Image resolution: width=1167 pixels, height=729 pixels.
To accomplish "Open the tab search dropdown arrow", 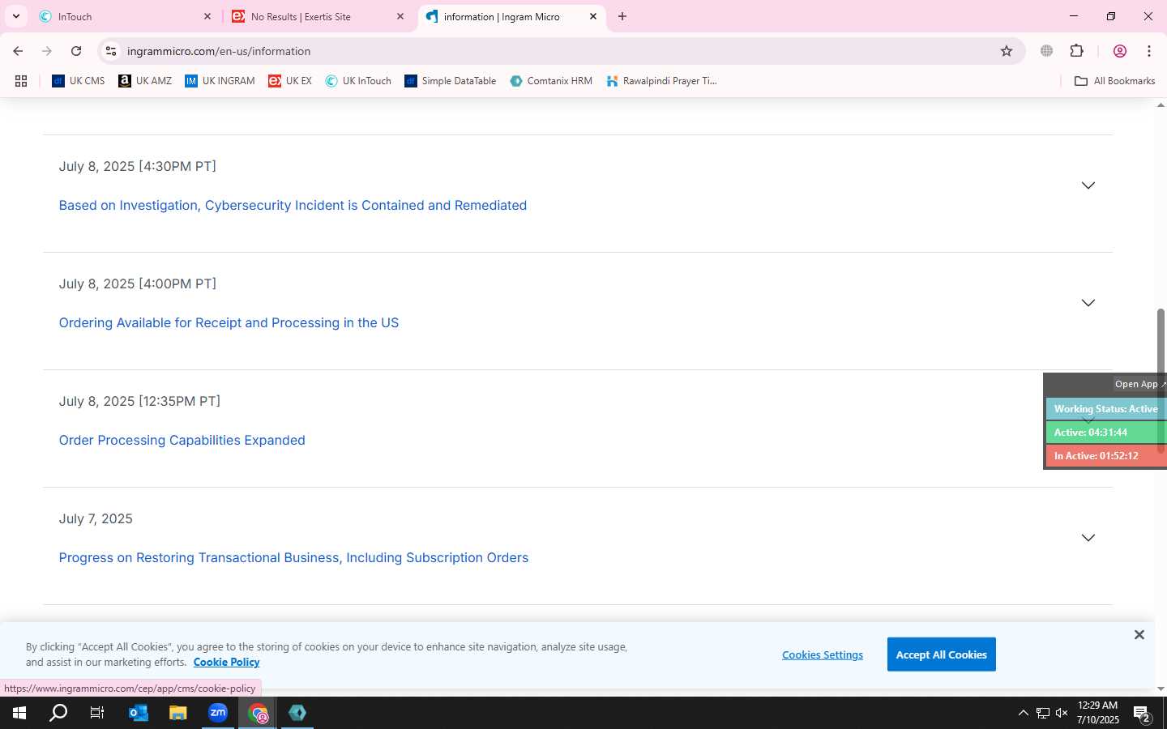I will point(15,16).
